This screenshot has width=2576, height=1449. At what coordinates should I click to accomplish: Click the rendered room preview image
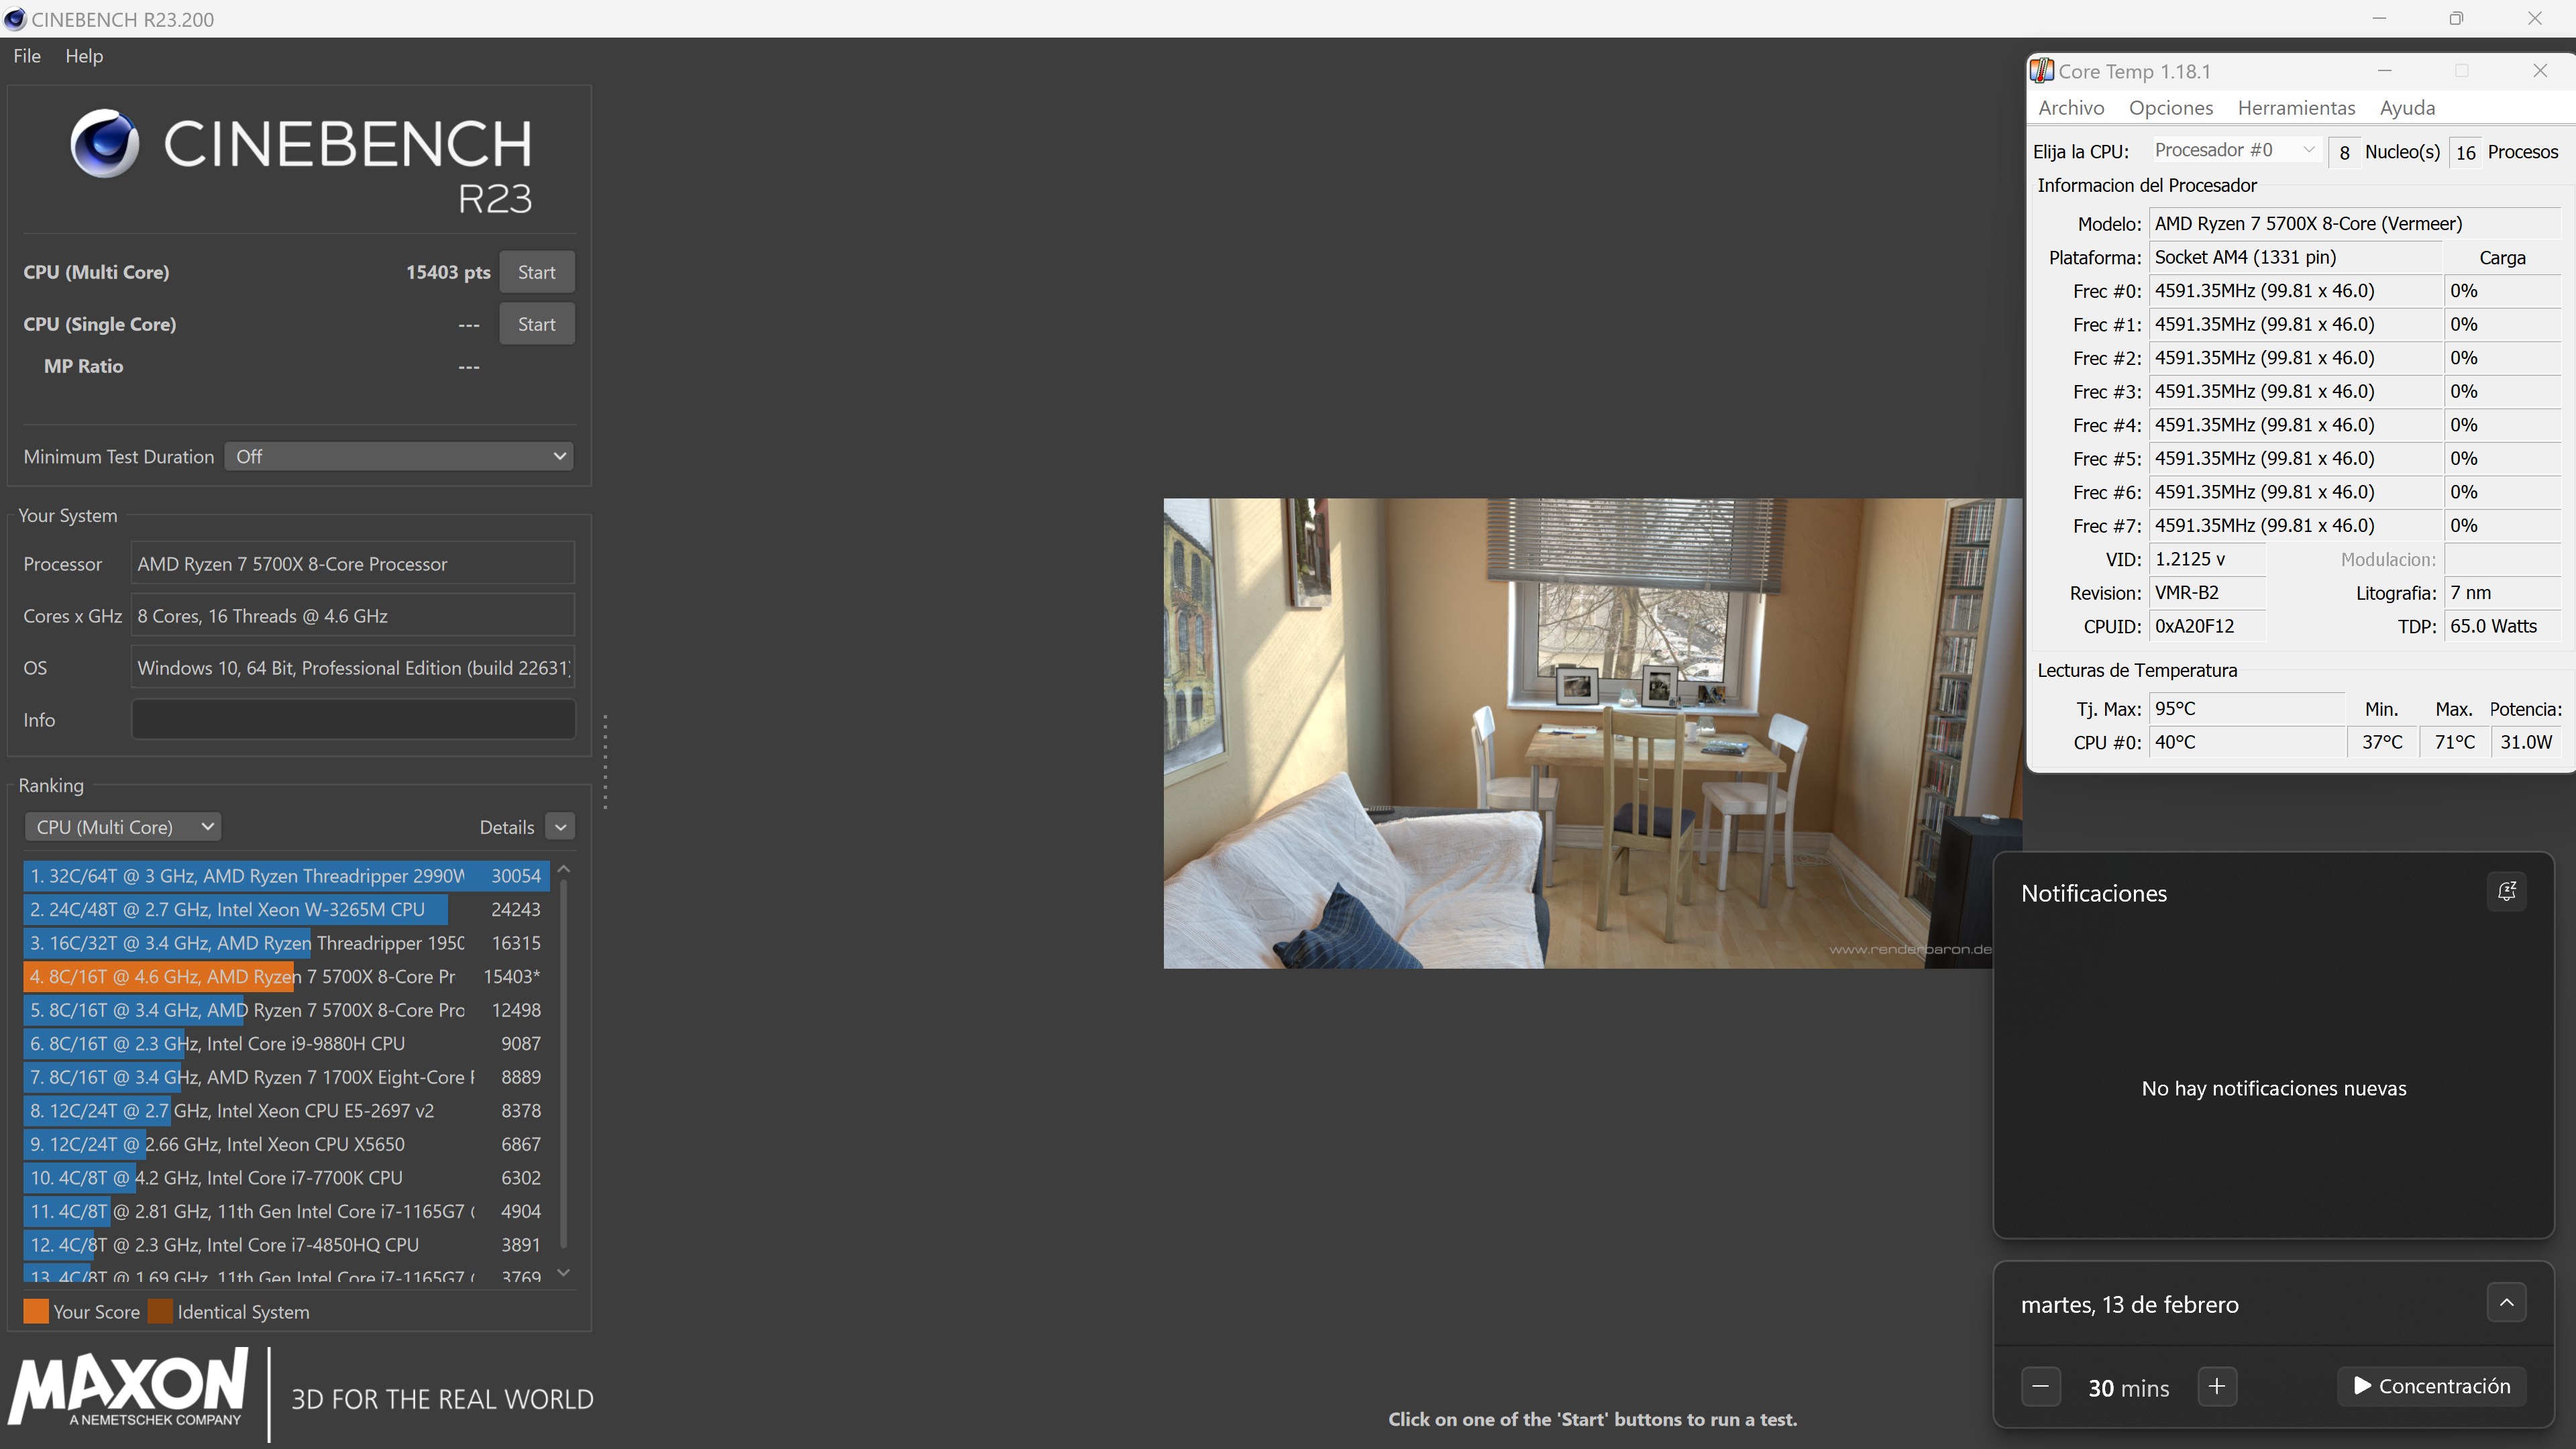[1592, 733]
